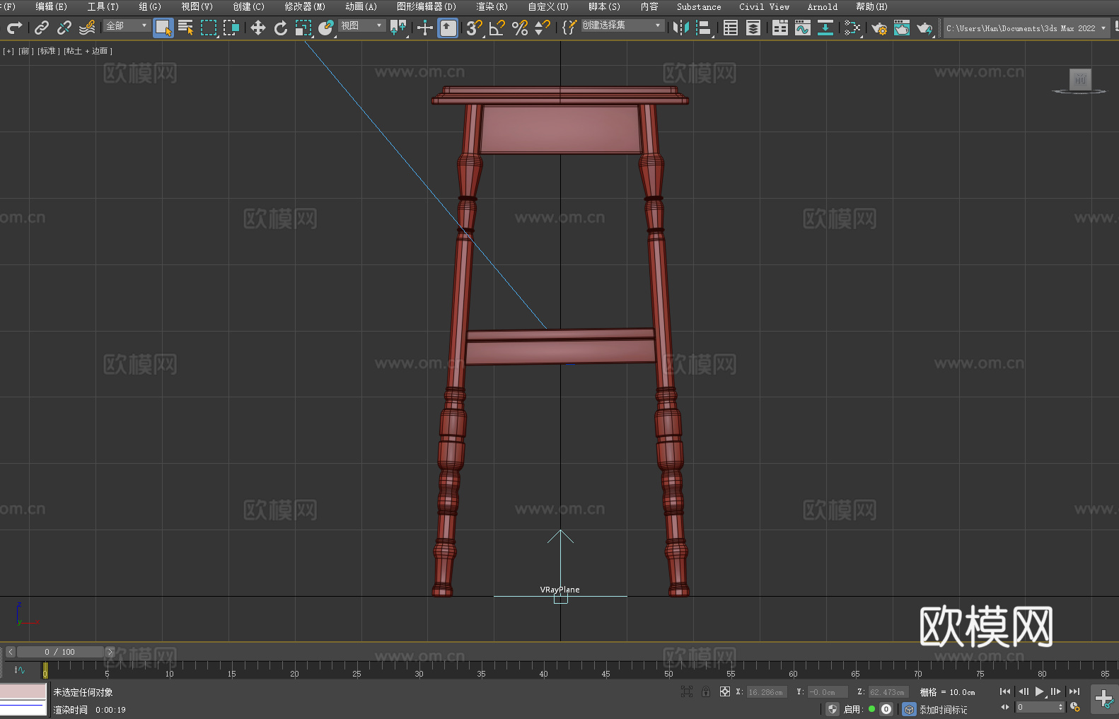This screenshot has height=719, width=1119.
Task: Toggle Selection Lock padlock icon
Action: (x=706, y=691)
